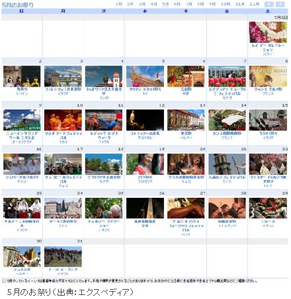The width and height of the screenshot is (291, 299).
Task: Open the May 1 flower lei photo
Action: pyautogui.click(x=268, y=32)
